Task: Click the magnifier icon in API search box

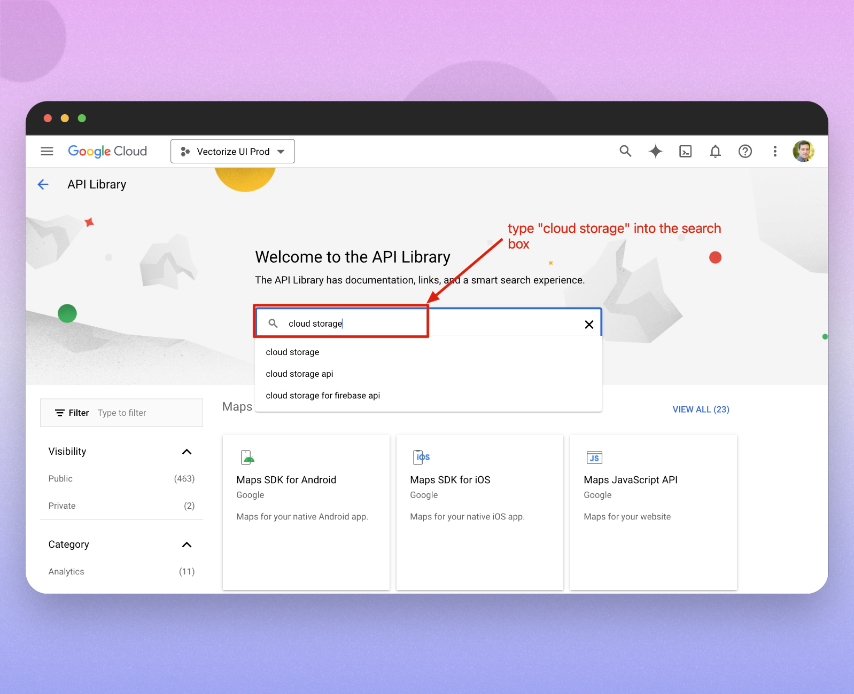Action: pos(273,324)
